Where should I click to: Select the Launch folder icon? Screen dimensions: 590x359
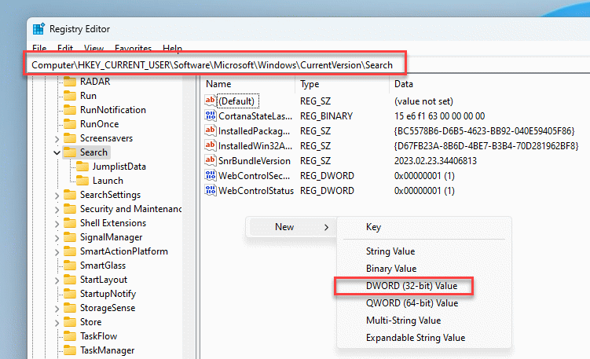tap(82, 181)
